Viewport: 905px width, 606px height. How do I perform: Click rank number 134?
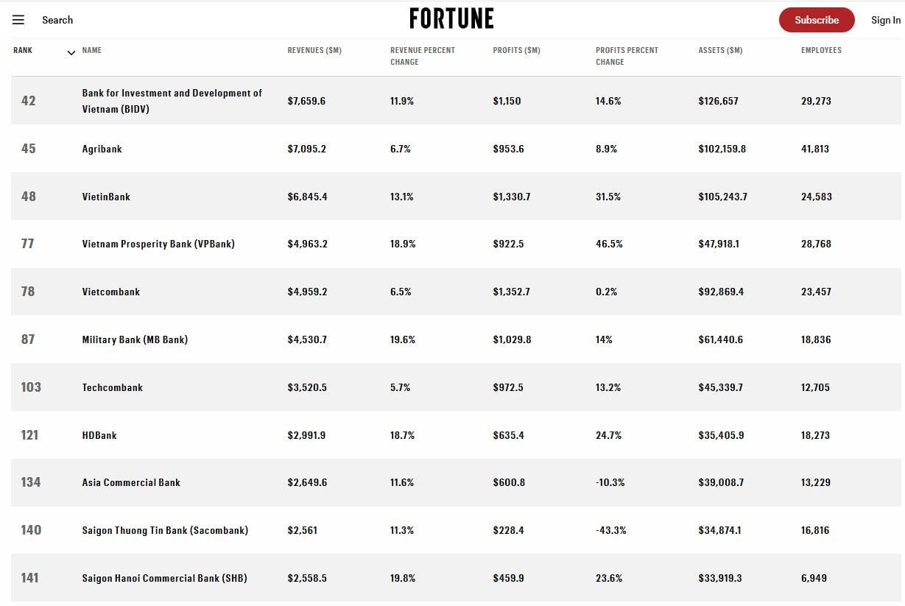[x=31, y=482]
